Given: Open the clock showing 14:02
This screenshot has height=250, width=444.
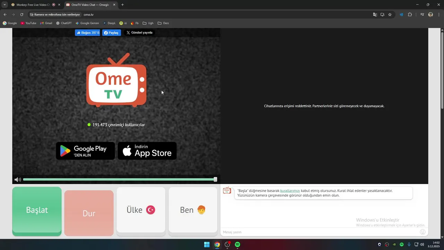Looking at the screenshot, I should tap(434, 244).
